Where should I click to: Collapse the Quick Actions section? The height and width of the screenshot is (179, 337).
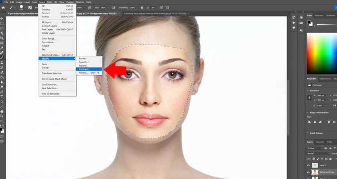[308, 133]
